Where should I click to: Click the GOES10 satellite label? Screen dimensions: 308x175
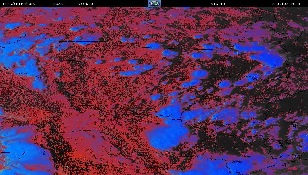tap(86, 4)
